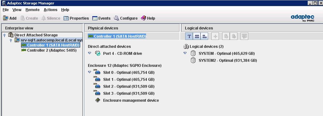The height and width of the screenshot is (116, 323).
Task: Select the Logical devices (2) cylinders icon
Action: click(186, 47)
